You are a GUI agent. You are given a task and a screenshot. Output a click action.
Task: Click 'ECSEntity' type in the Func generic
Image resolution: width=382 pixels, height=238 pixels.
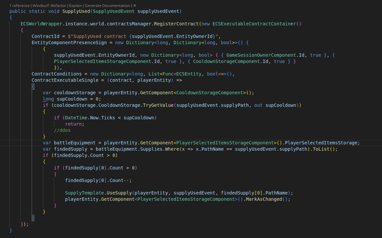[x=189, y=74]
